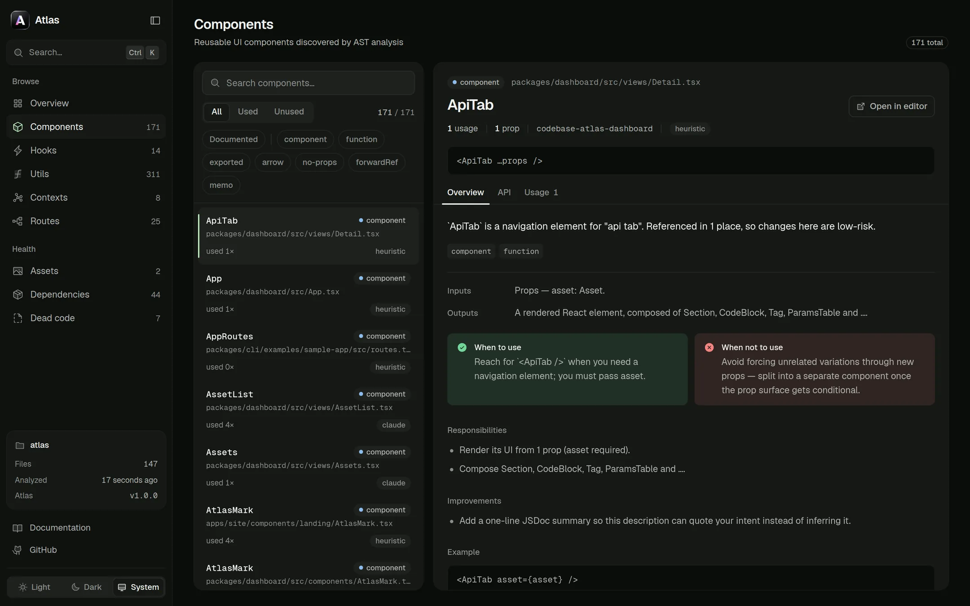970x606 pixels.
Task: Filter list to Unused components
Action: (289, 112)
